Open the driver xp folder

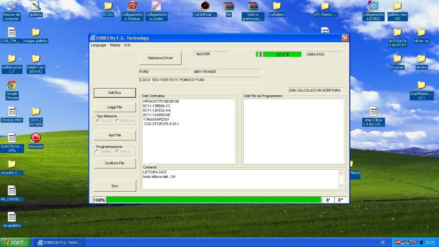pos(421,36)
